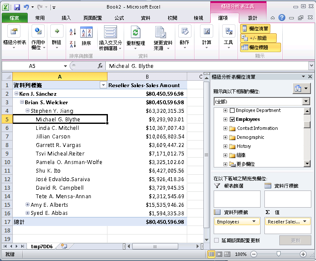Collapse the Brian S. Welcker row
The height and width of the screenshot is (261, 316).
point(22,102)
